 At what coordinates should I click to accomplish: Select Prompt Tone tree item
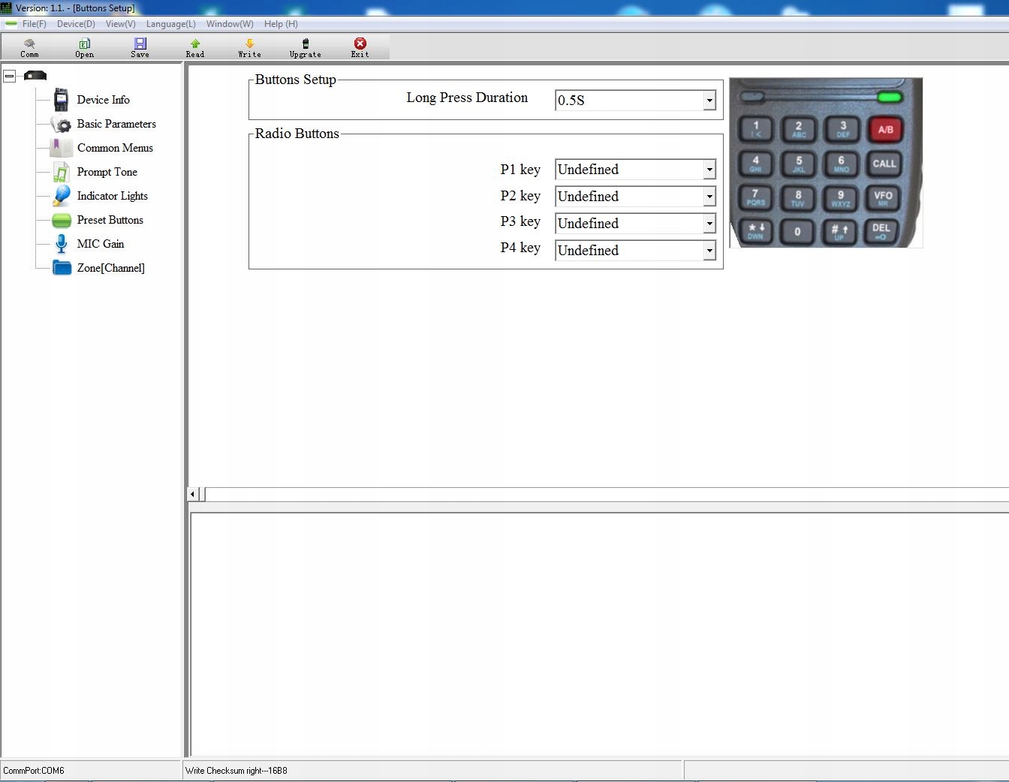click(107, 172)
